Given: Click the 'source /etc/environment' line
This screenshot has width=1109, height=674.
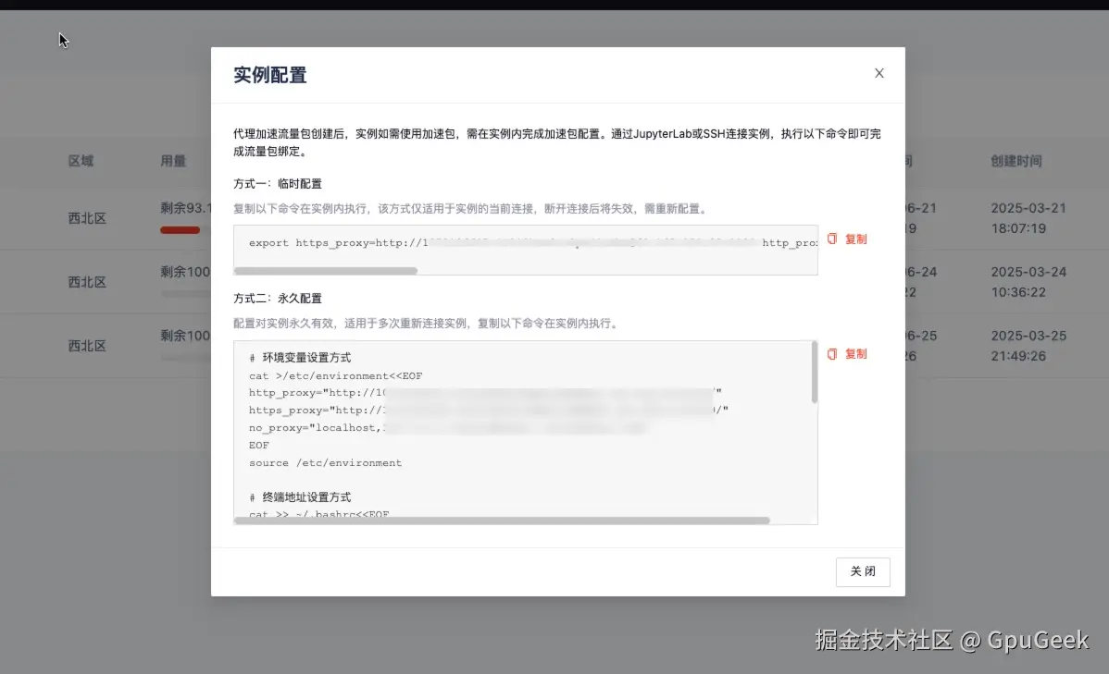Looking at the screenshot, I should (x=325, y=463).
